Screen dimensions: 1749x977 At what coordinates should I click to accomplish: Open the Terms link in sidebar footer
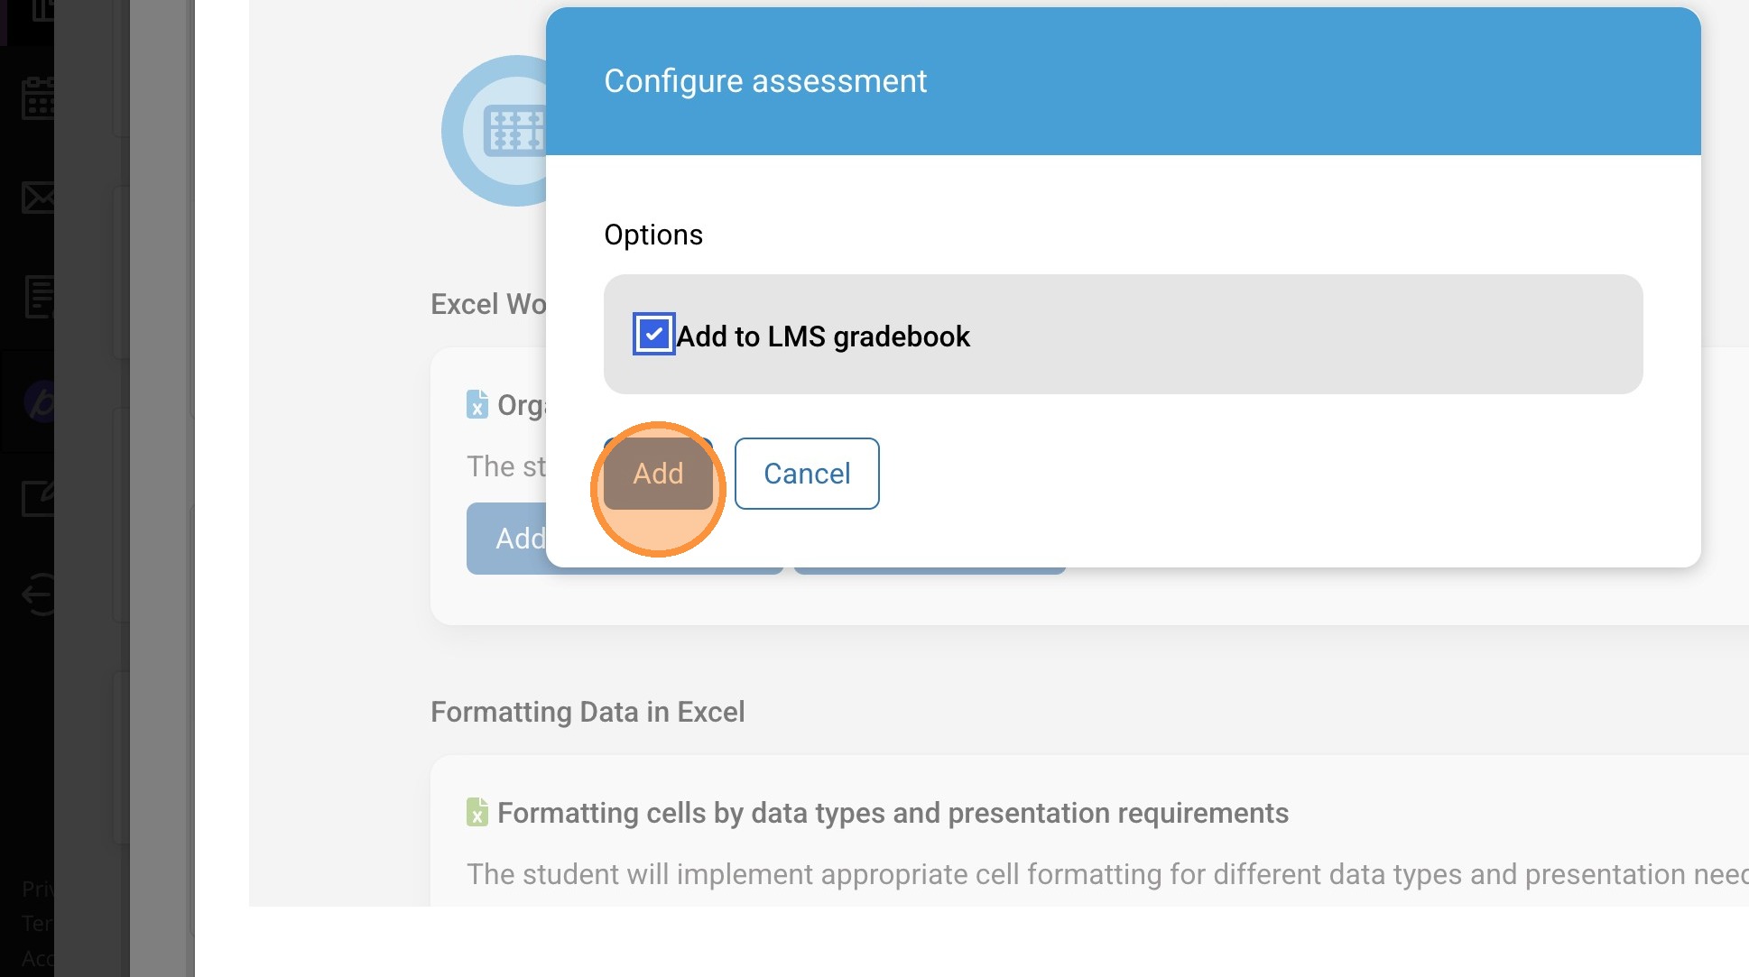[38, 924]
